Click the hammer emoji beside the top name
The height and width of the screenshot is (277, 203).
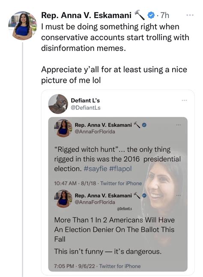(139, 15)
